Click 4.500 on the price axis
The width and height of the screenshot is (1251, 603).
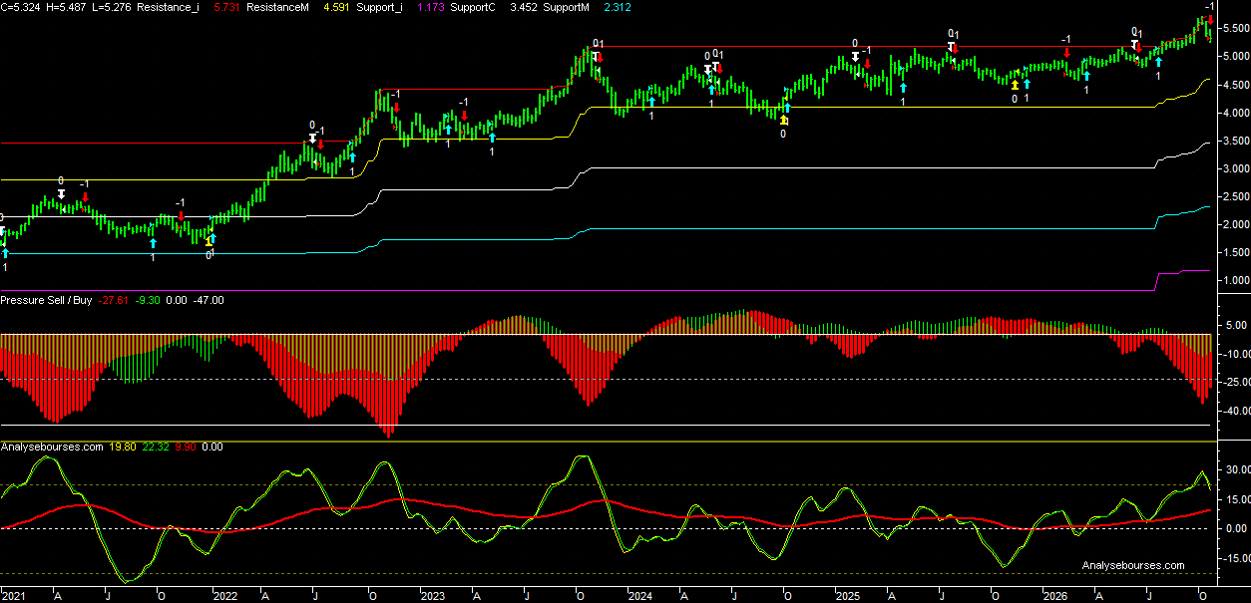[x=1235, y=85]
